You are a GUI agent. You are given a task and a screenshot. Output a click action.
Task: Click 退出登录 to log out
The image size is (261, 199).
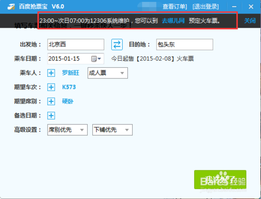point(206,7)
